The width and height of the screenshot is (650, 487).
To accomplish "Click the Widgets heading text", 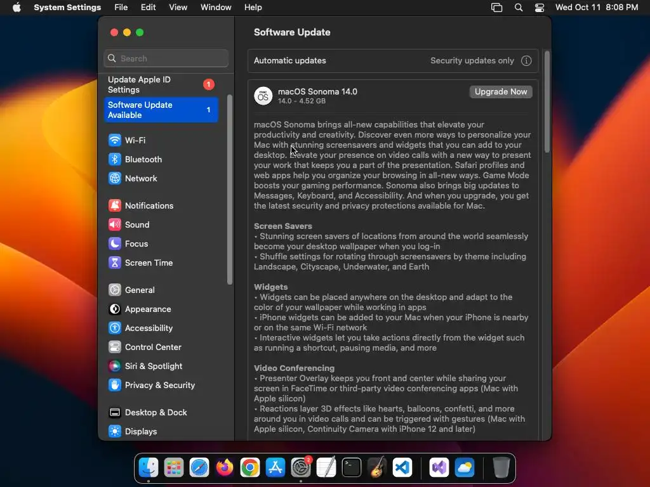I will 270,287.
